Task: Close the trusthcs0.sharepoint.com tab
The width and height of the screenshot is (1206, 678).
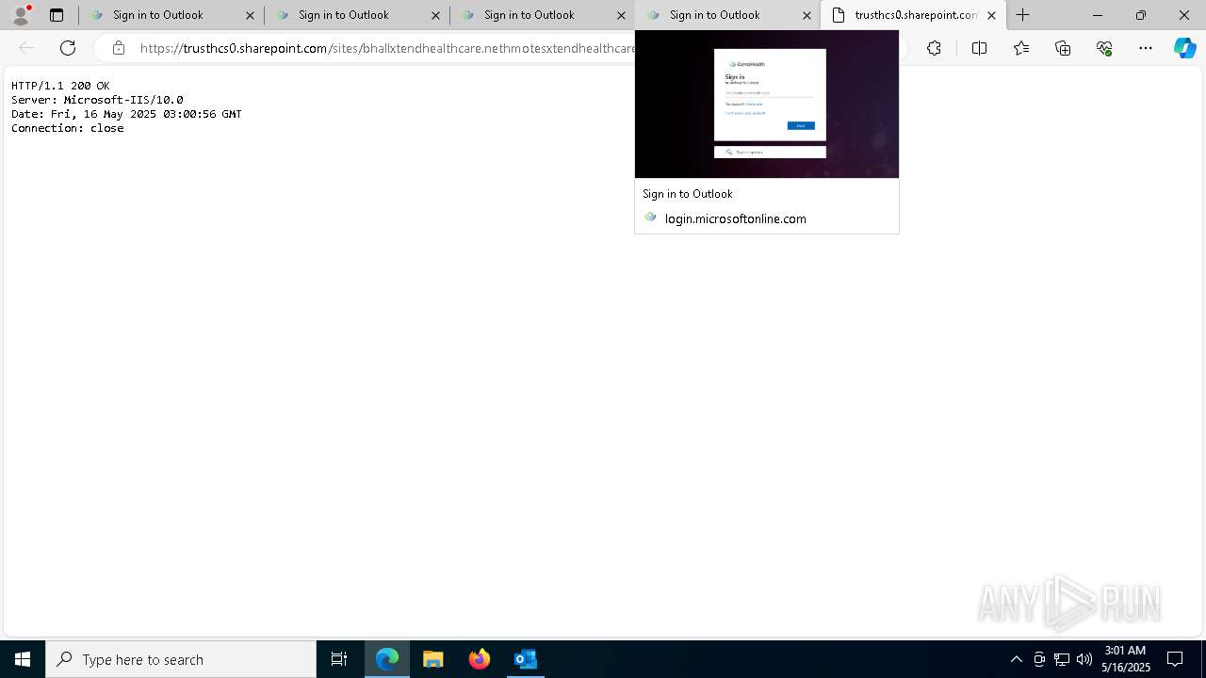Action: pyautogui.click(x=991, y=15)
